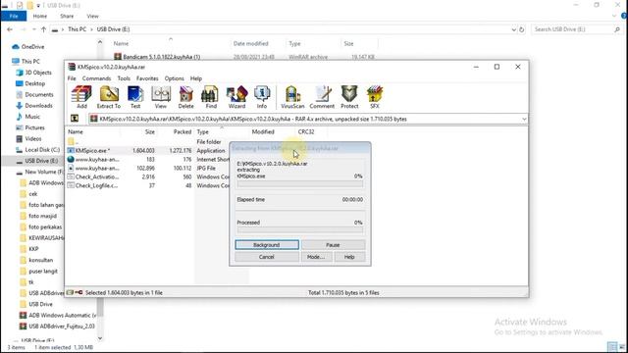628x353 pixels.
Task: Click the Delete toolbar icon
Action: 185,97
